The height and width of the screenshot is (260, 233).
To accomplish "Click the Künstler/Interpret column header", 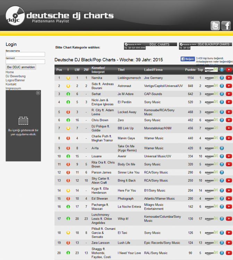I will coord(98,70).
